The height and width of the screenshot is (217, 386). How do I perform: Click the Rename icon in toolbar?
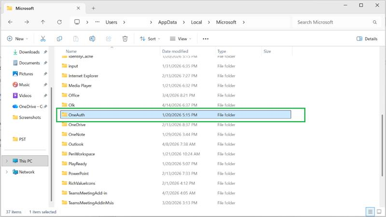tap(92, 39)
